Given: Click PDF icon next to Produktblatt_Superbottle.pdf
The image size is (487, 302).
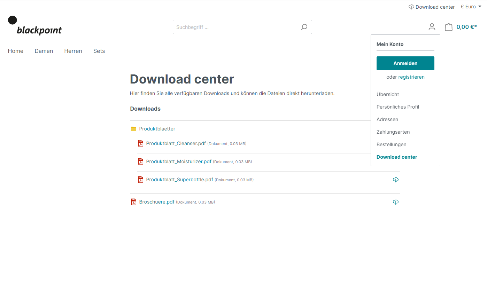Looking at the screenshot, I should [141, 180].
